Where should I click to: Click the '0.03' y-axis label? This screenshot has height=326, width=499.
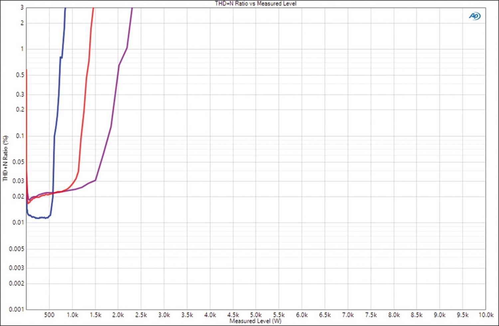point(18,181)
